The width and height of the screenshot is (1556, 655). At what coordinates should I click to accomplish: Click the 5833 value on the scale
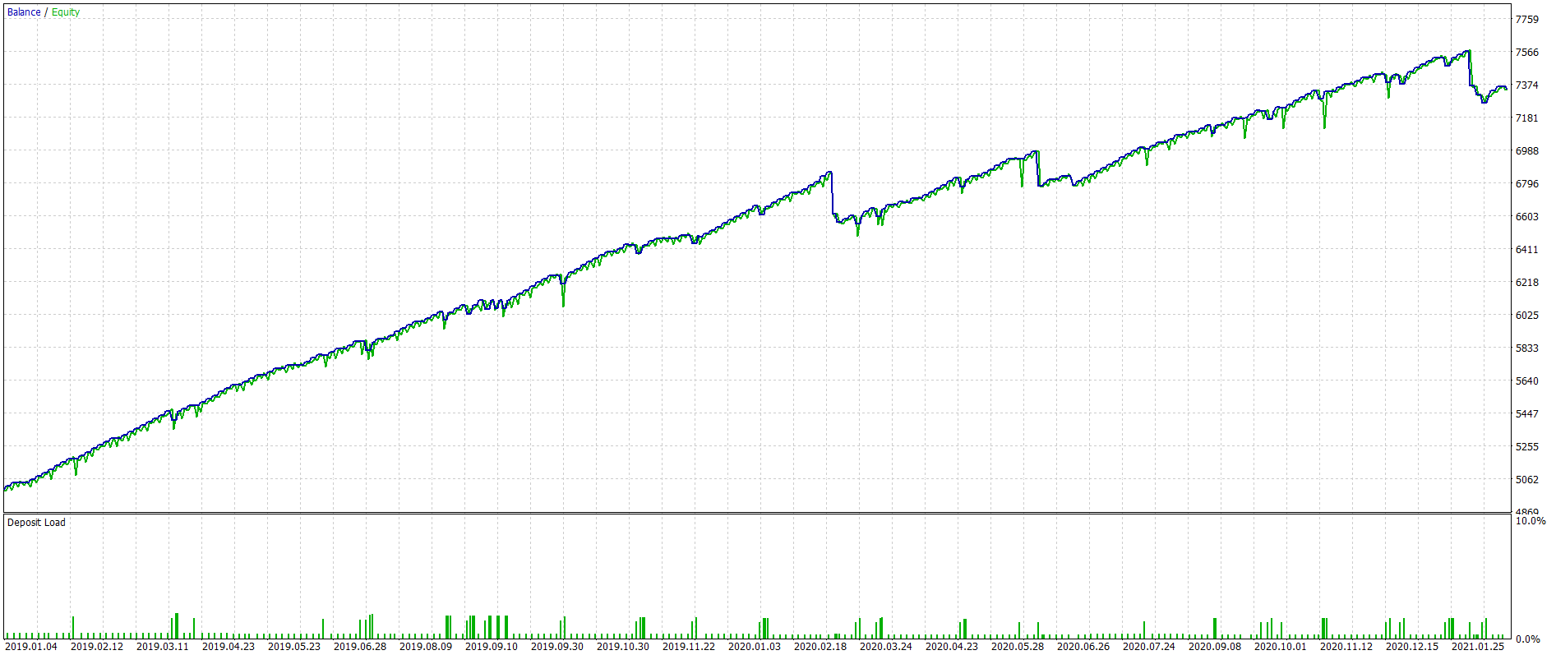click(1526, 348)
